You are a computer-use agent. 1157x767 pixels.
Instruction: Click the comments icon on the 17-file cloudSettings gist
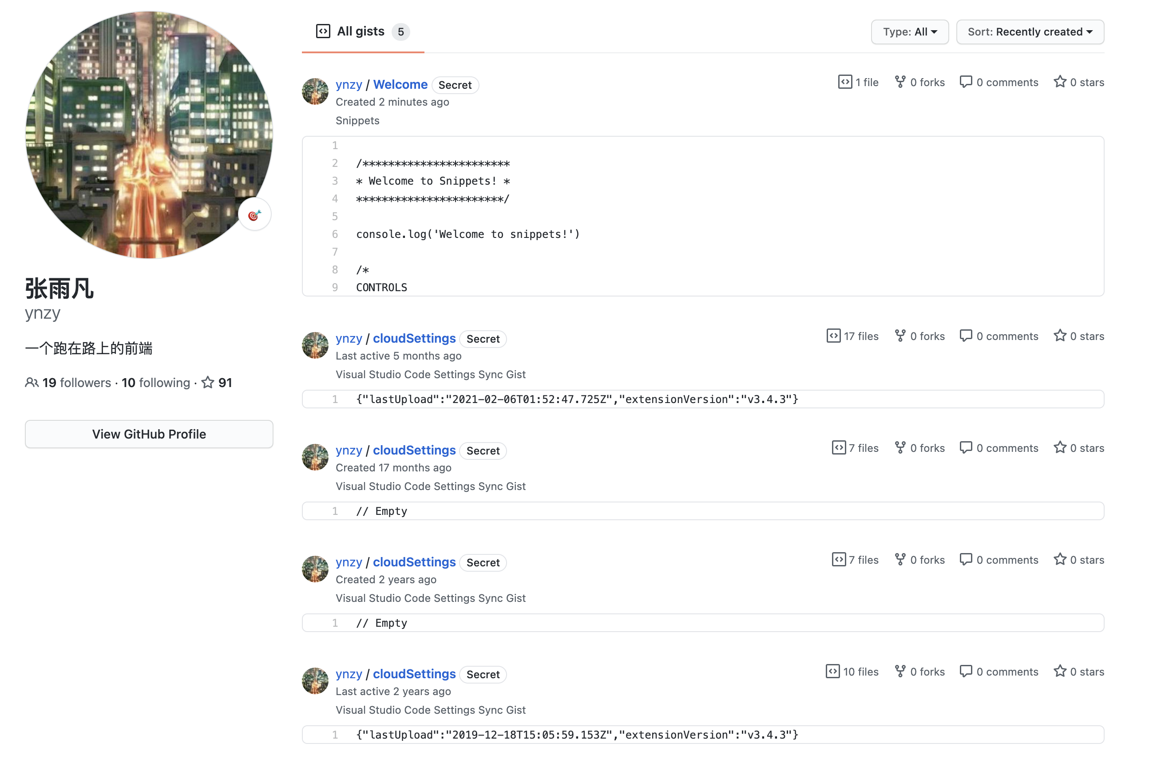pos(965,336)
